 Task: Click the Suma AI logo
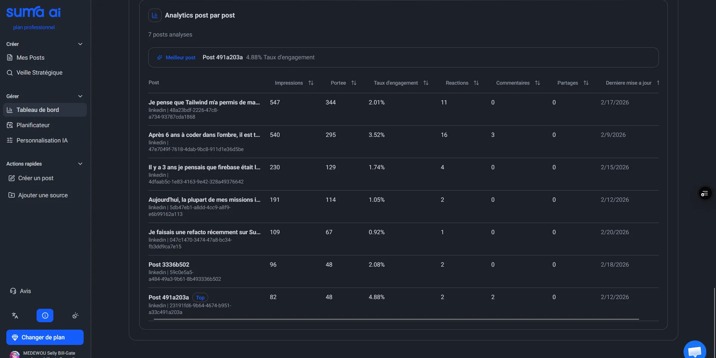pyautogui.click(x=34, y=12)
